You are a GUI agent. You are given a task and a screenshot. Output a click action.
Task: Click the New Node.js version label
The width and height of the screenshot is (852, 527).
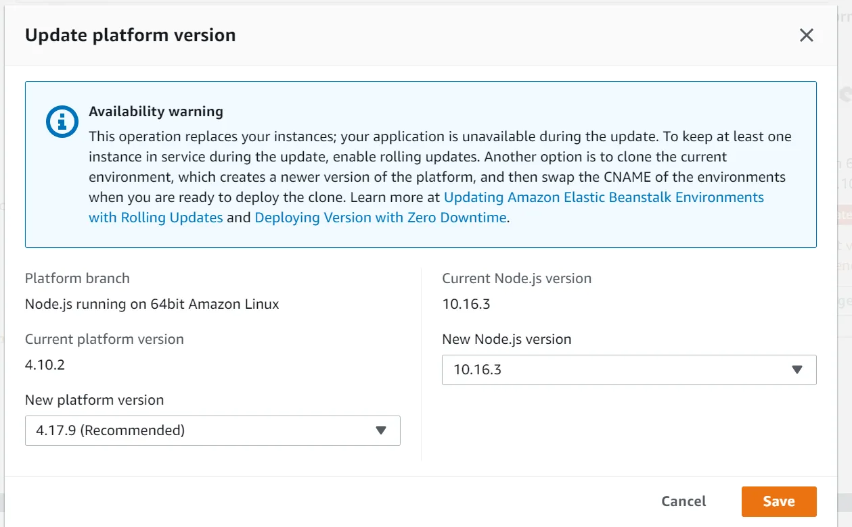pos(506,339)
